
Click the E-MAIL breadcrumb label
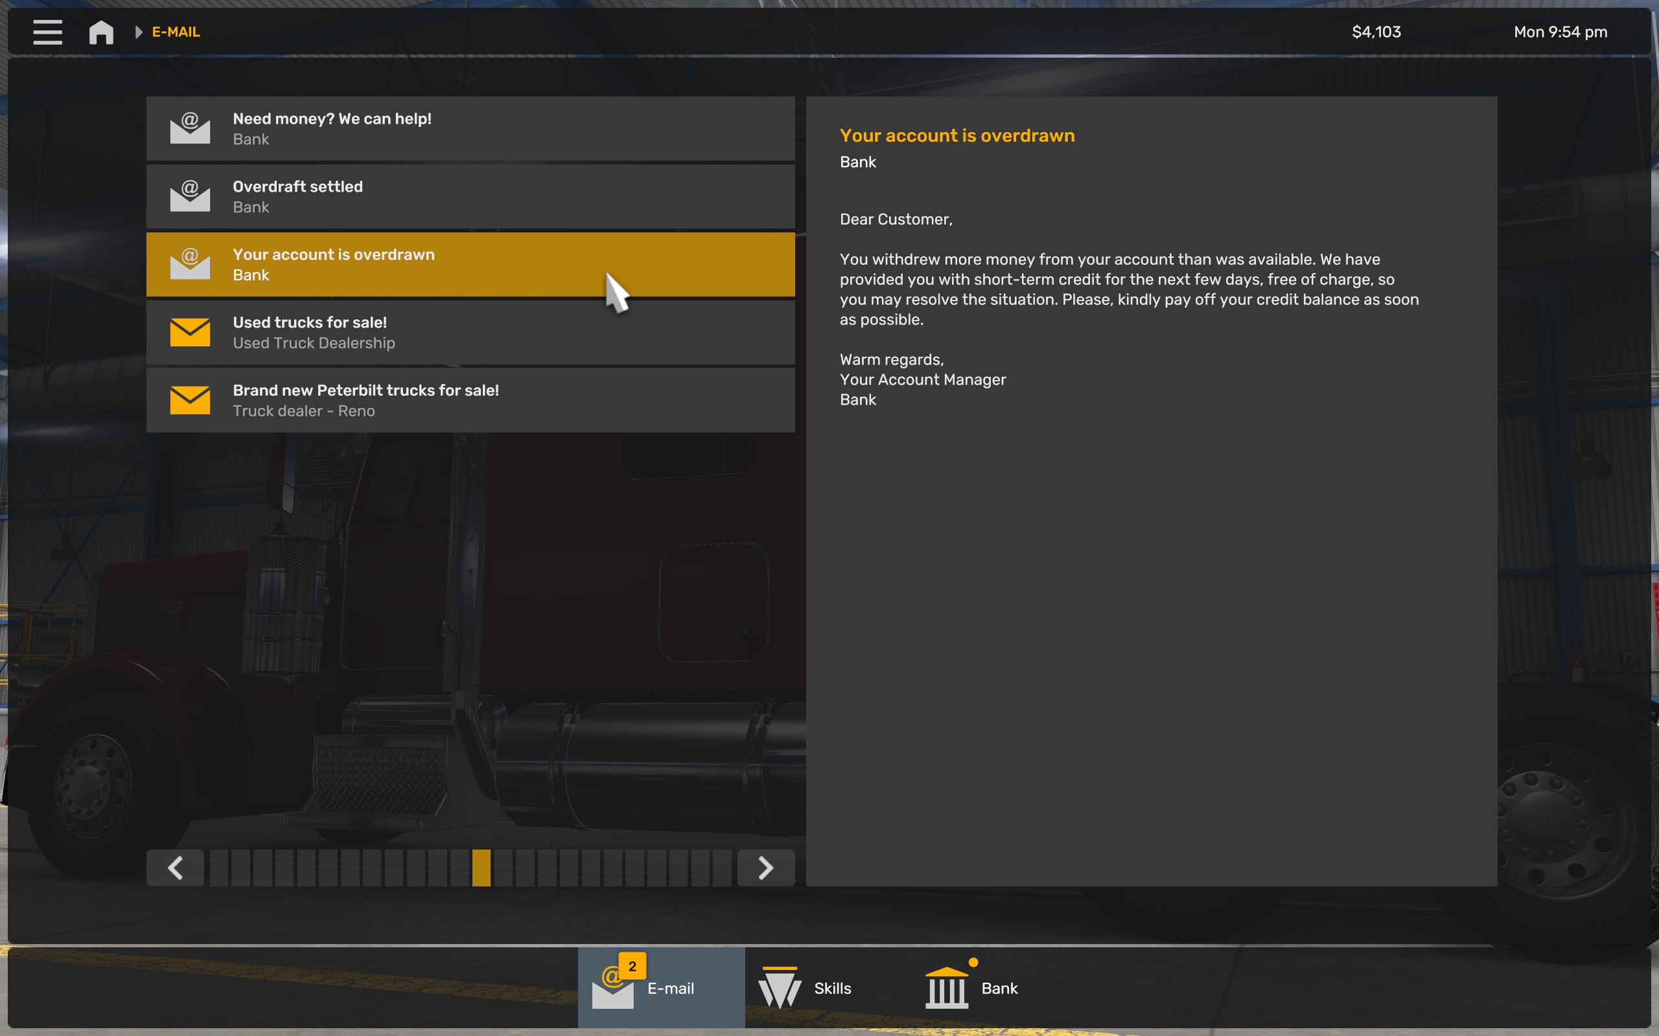(176, 32)
